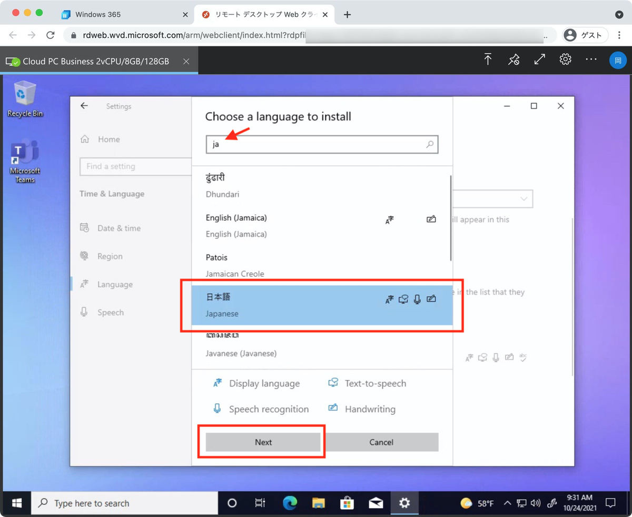Click the Settings gear on the taskbar
Viewport: 632px width, 517px height.
(404, 503)
